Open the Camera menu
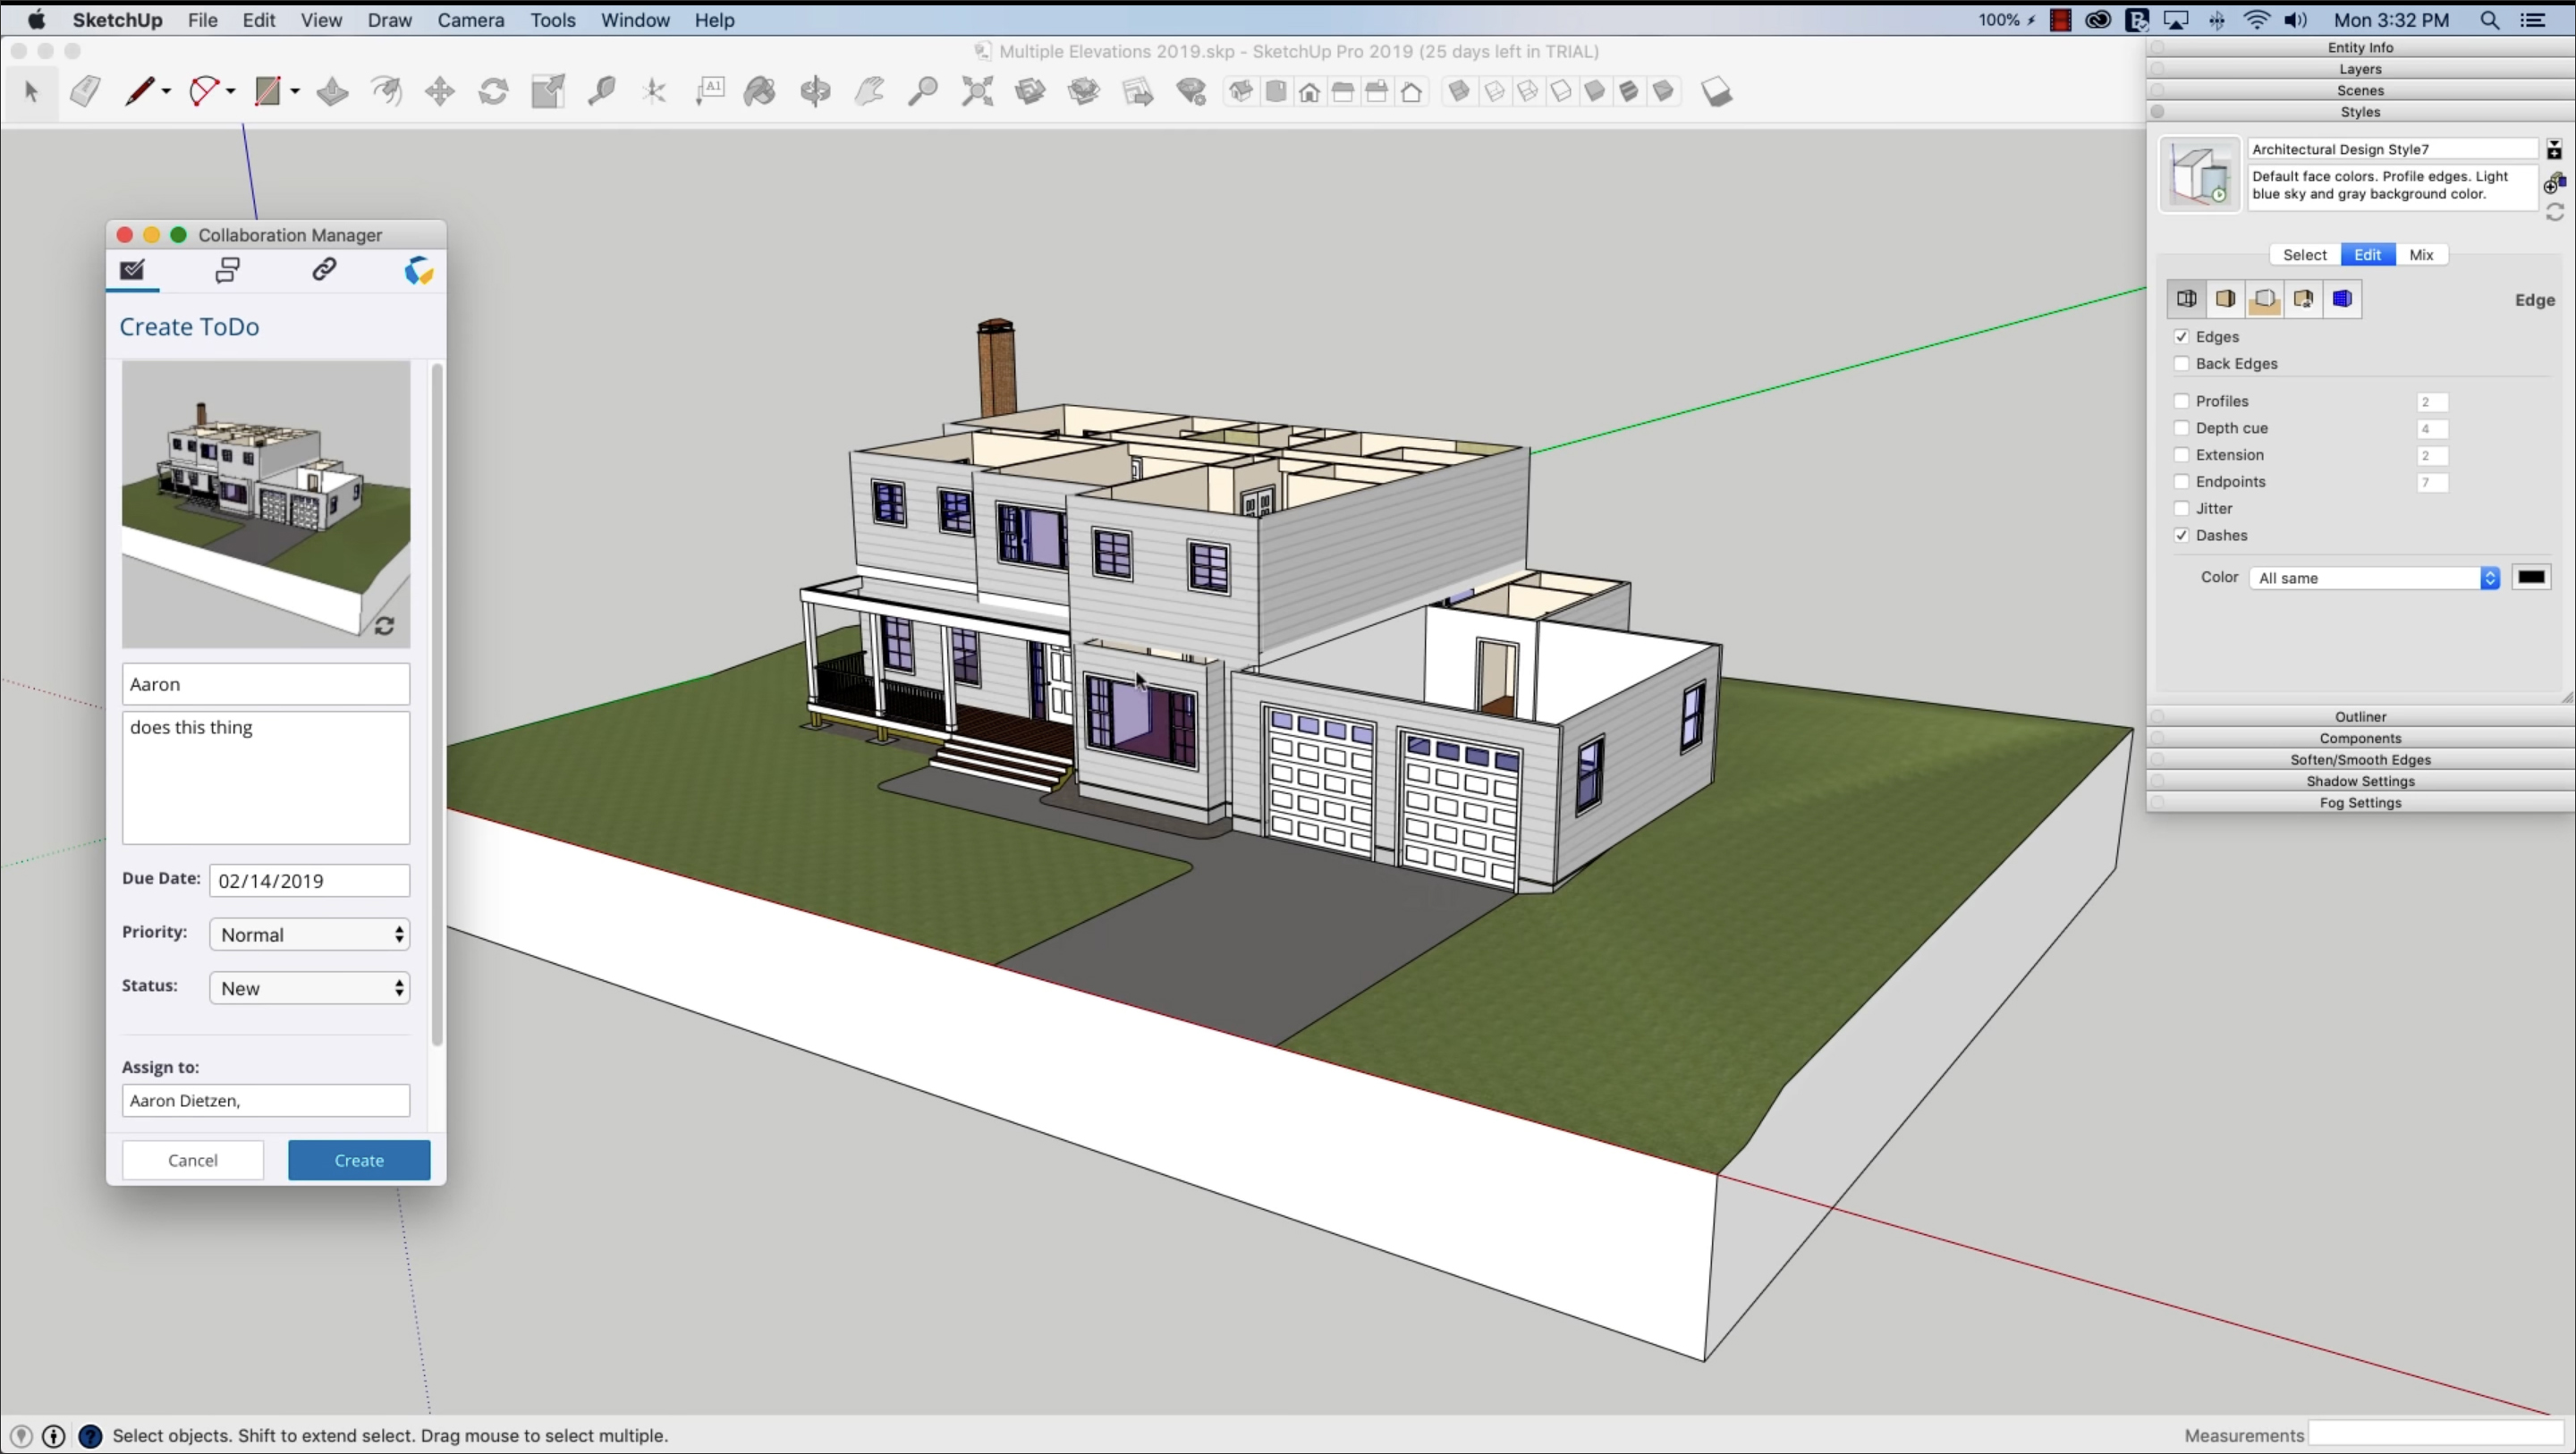 [x=470, y=20]
